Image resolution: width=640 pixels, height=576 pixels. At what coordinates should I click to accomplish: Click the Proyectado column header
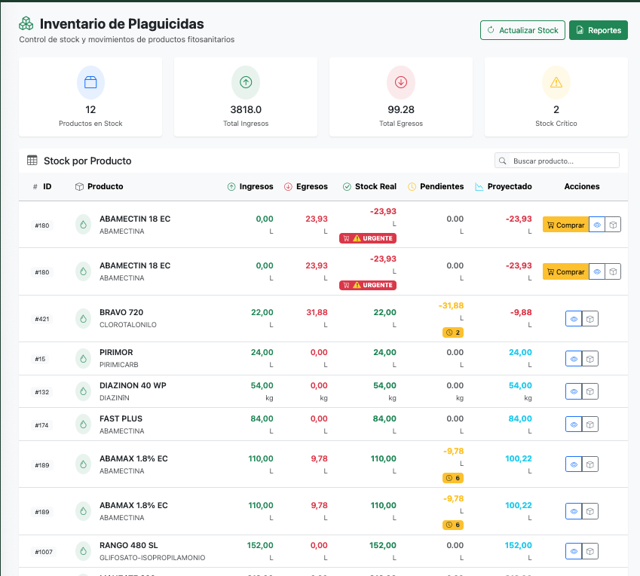503,186
